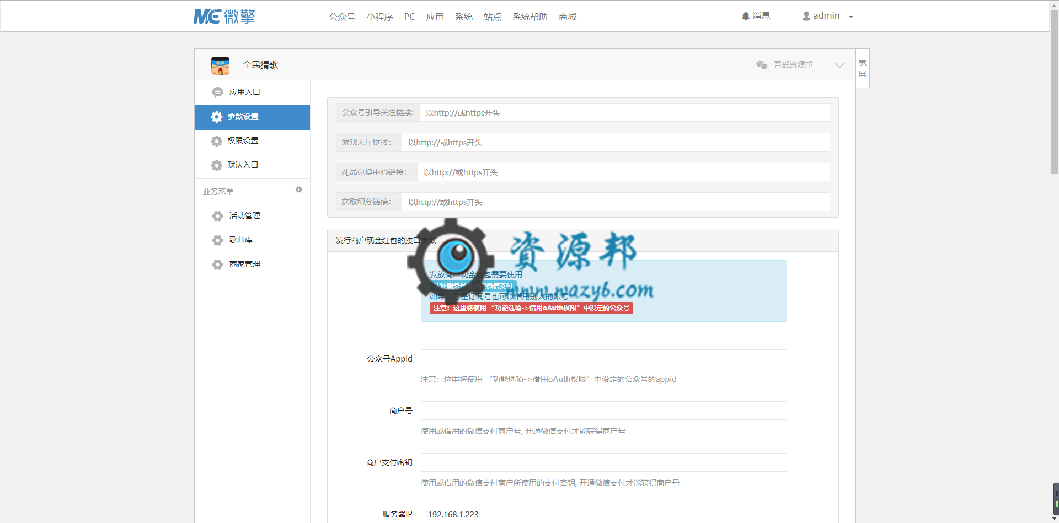Focus the 礼品兑换中心链接 input field
The height and width of the screenshot is (523, 1059).
tap(623, 172)
